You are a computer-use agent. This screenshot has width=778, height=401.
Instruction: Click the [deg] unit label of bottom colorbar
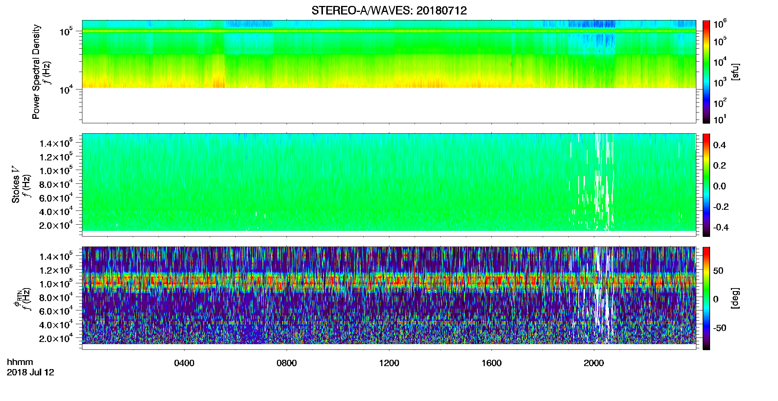point(735,298)
